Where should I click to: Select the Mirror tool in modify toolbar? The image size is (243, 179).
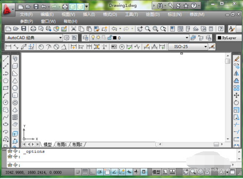[237, 73]
